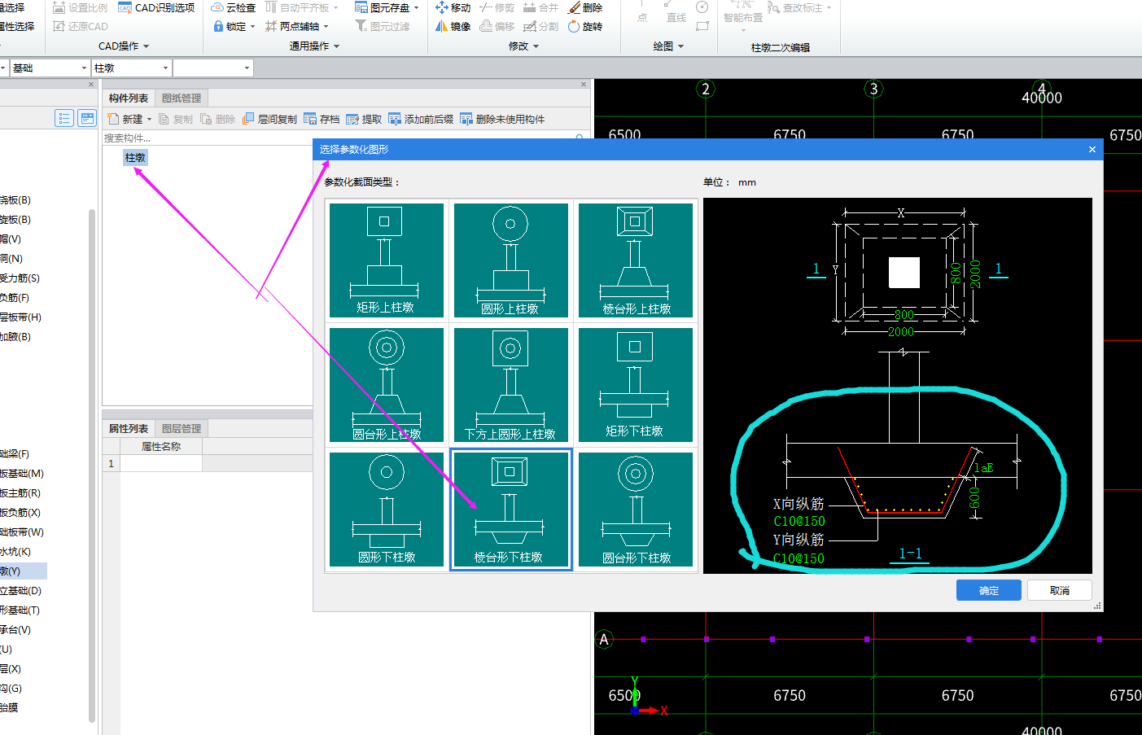
Task: Click 提取 extract component icon
Action: [364, 119]
